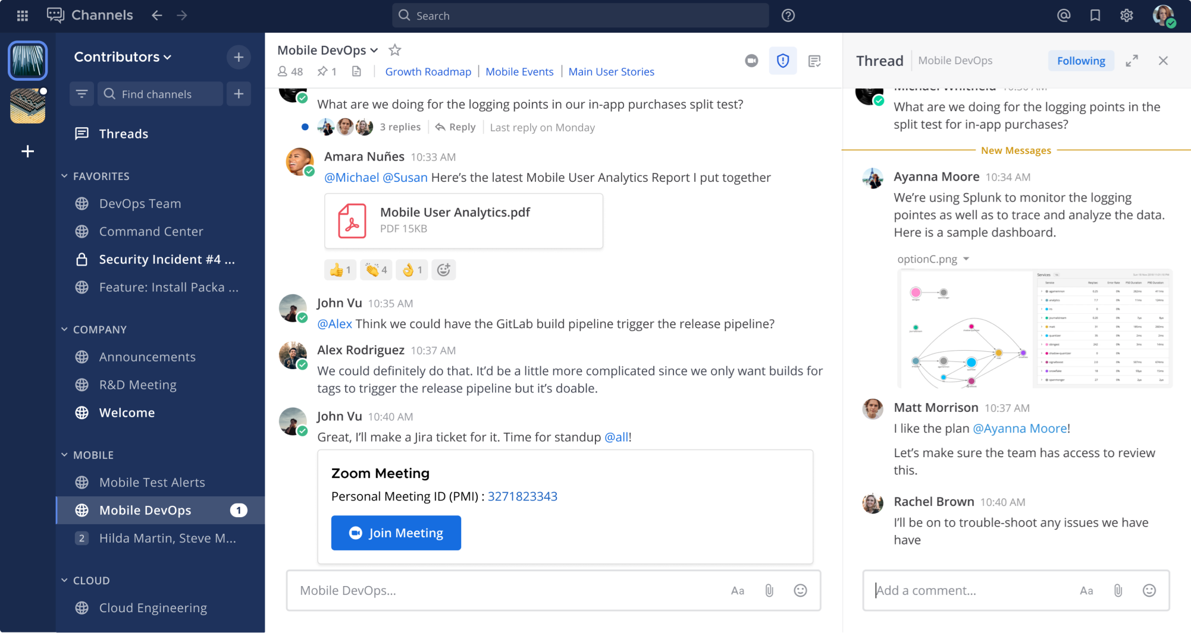View your @ mentions
The image size is (1191, 633).
pyautogui.click(x=1064, y=15)
